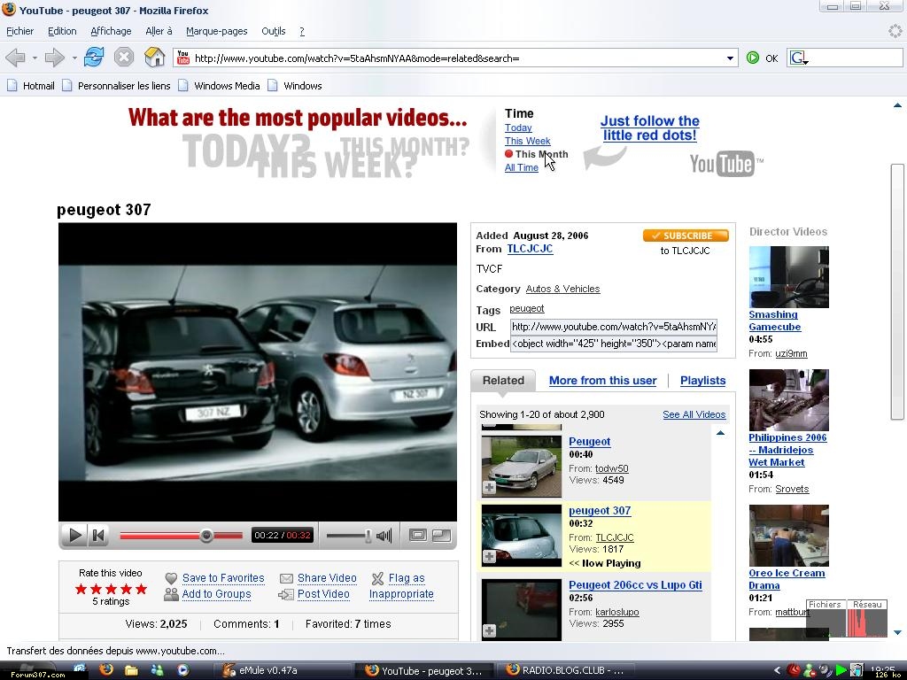Reload the page with the refresh icon
907x680 pixels.
(x=94, y=58)
